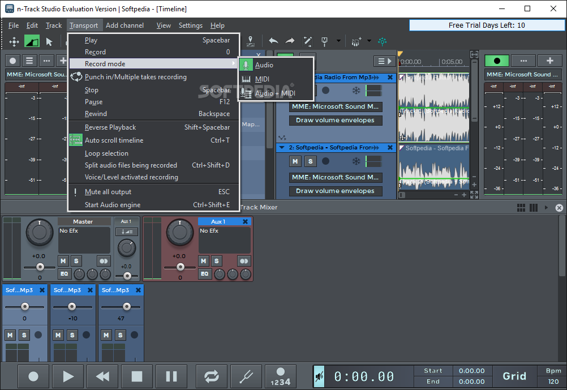Click the Record button in transport bar
Screen dimensions: 567x390
click(x=33, y=376)
